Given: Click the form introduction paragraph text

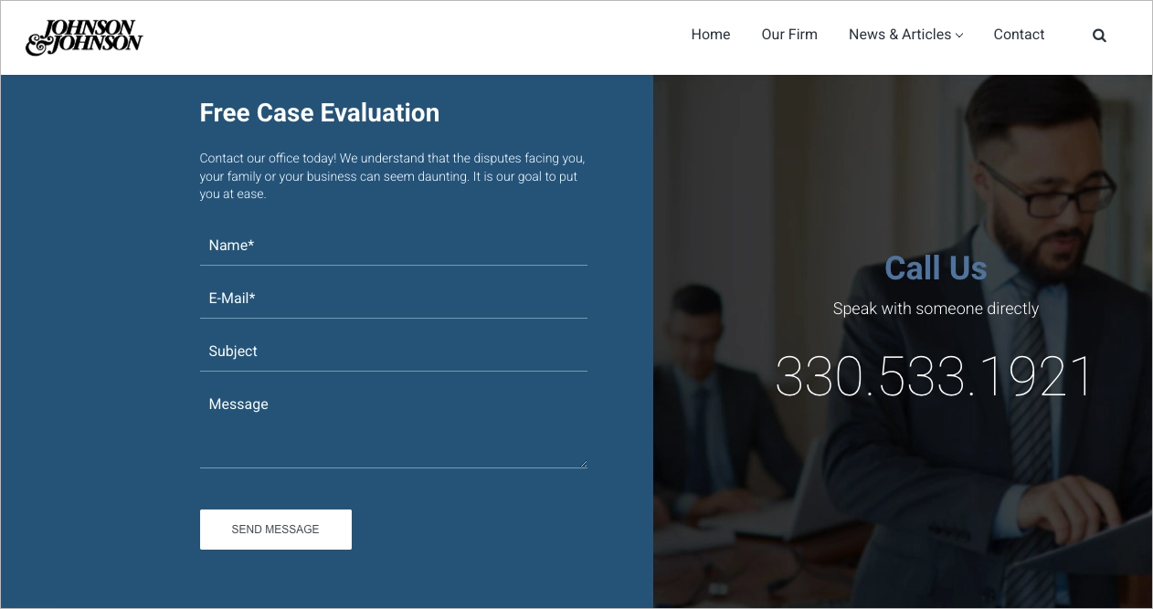Looking at the screenshot, I should (391, 175).
